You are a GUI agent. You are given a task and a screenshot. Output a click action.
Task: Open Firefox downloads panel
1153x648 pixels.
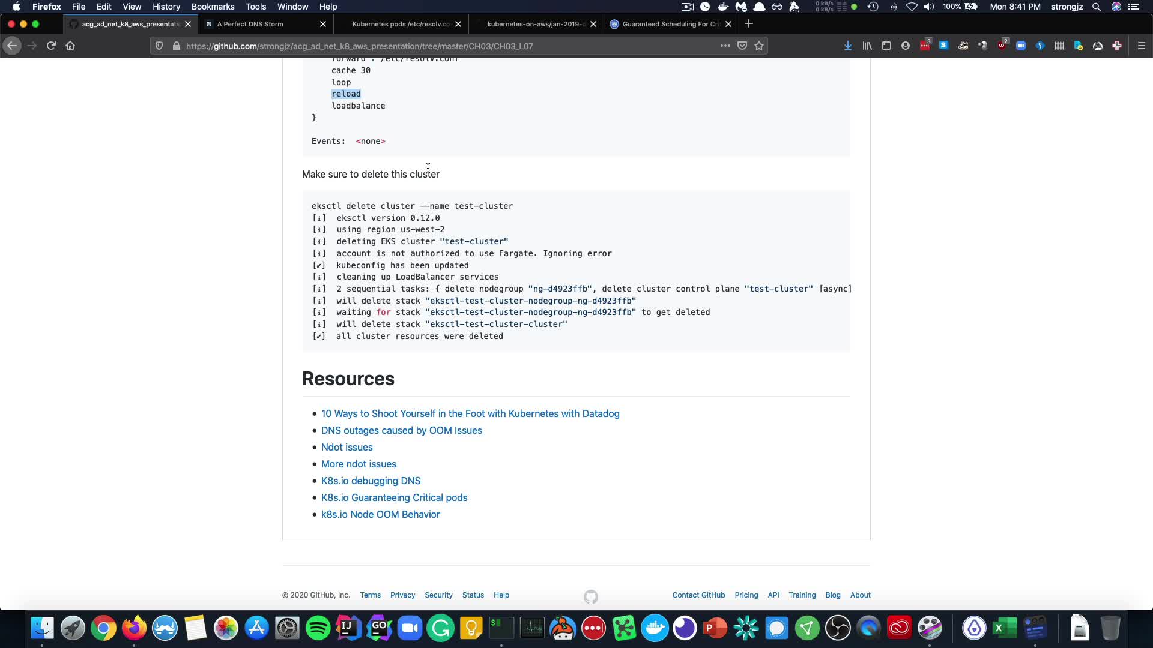click(x=847, y=46)
